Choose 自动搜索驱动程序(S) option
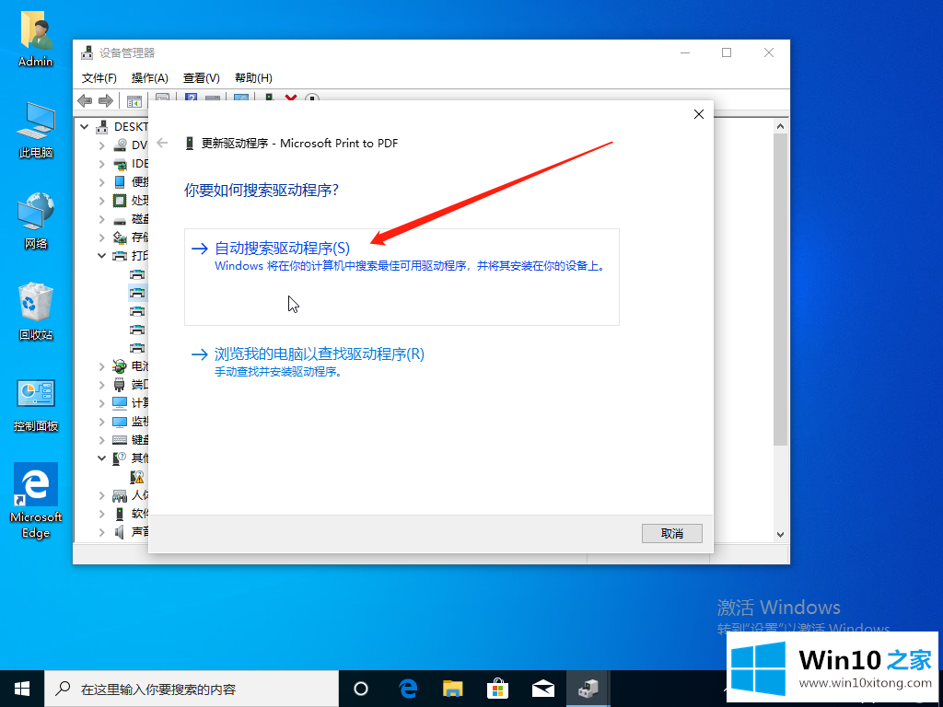 tap(402, 276)
